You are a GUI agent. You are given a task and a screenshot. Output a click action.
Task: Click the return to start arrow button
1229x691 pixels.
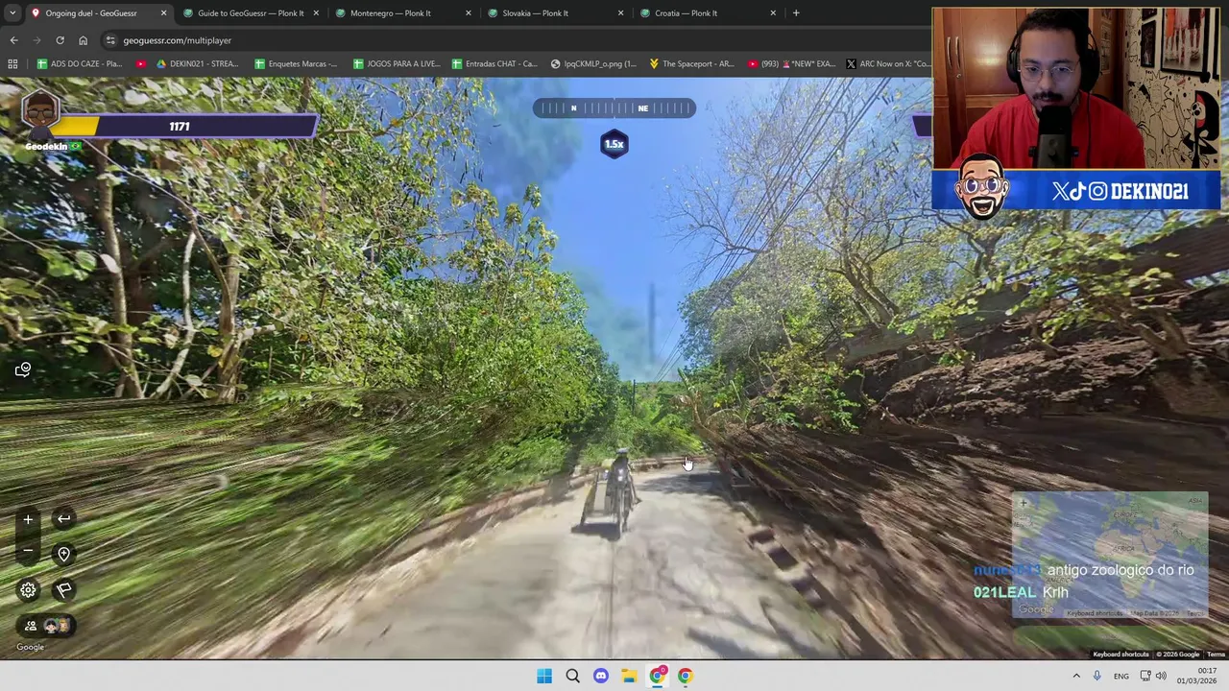pyautogui.click(x=63, y=519)
